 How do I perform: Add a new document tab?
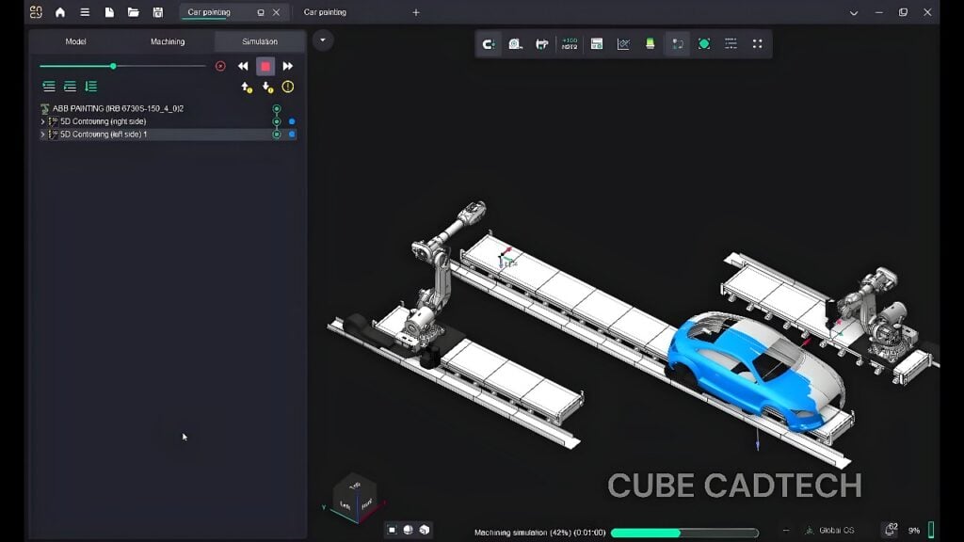coord(416,12)
